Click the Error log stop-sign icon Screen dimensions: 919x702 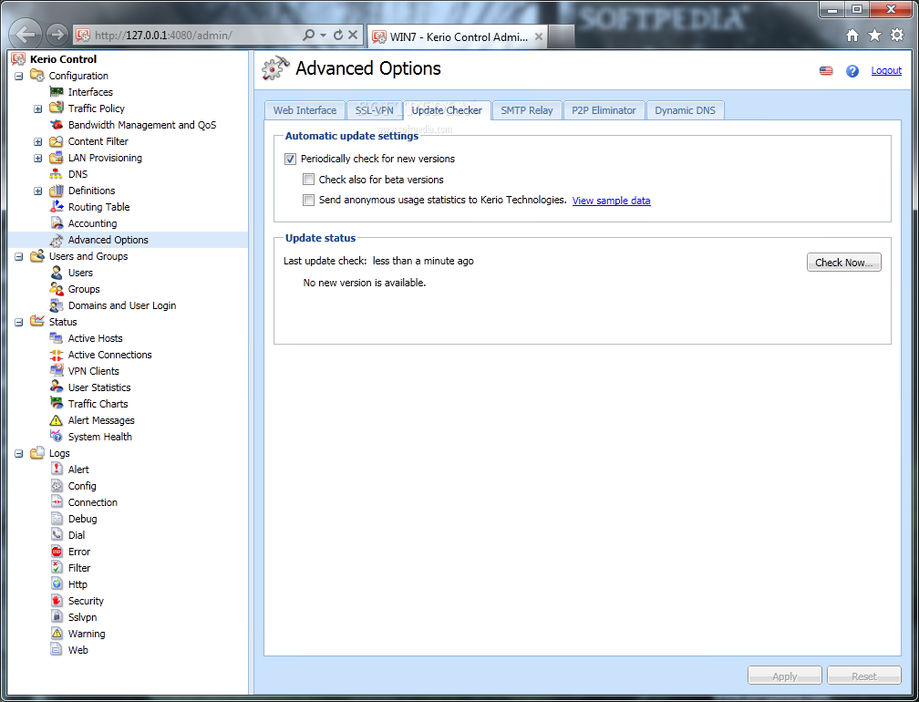(57, 552)
